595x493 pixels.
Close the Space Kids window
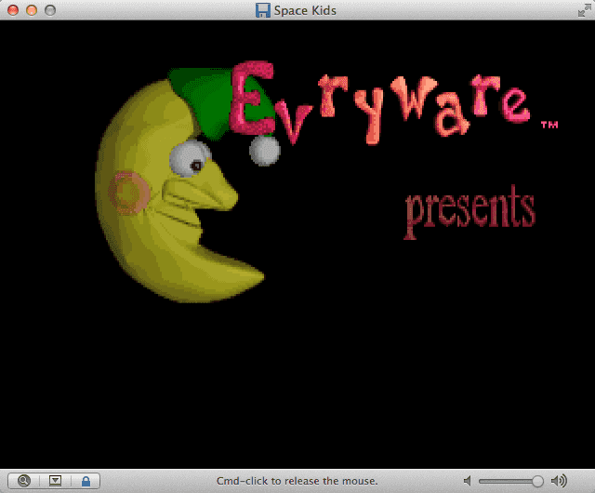pyautogui.click(x=13, y=10)
